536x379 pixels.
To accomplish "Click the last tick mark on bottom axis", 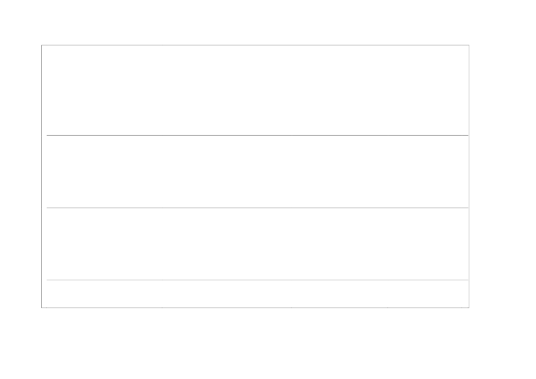I will (461, 308).
